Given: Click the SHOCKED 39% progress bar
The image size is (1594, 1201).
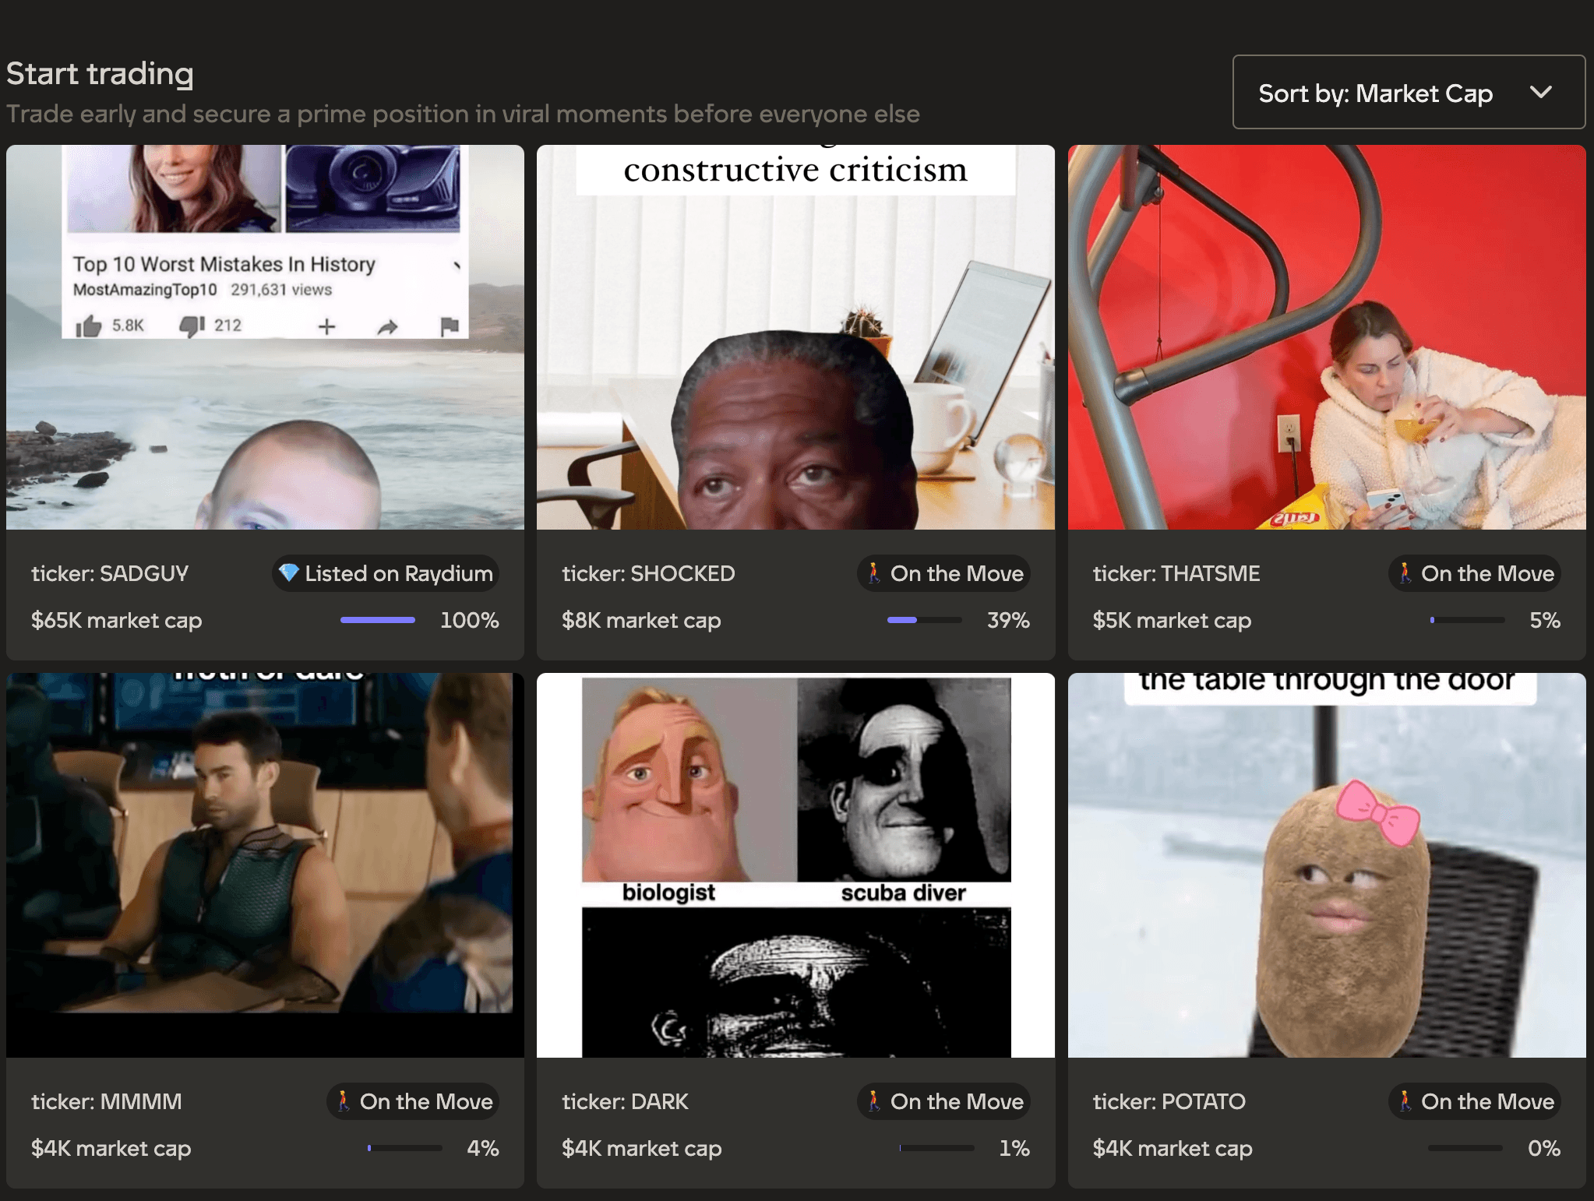Looking at the screenshot, I should [x=924, y=620].
